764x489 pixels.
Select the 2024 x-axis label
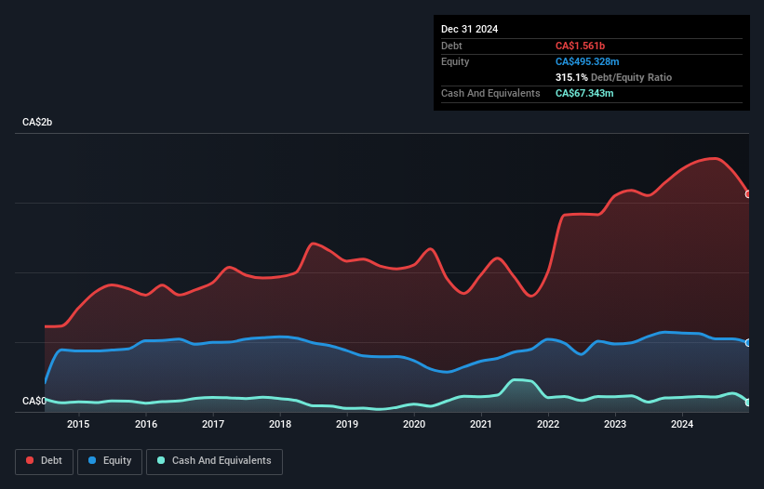(x=682, y=424)
